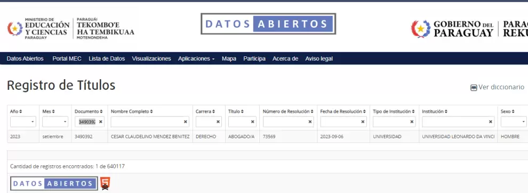Open the Acerca de page
This screenshot has height=193, width=528.
tap(285, 58)
